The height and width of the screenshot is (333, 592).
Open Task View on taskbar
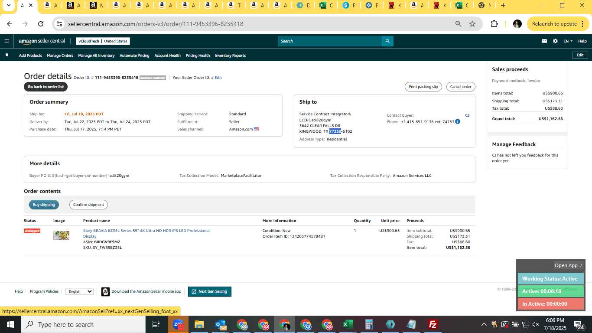(156, 324)
